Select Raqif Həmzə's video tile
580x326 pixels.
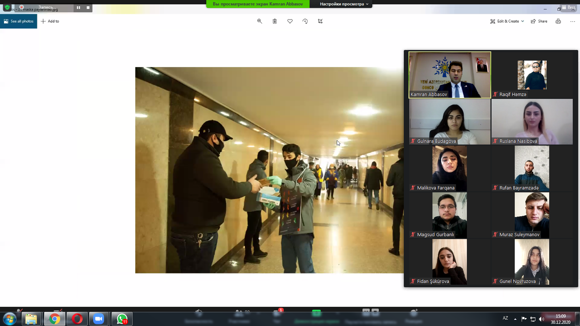[532, 75]
